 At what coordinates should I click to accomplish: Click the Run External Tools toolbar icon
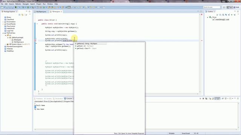[33, 7]
